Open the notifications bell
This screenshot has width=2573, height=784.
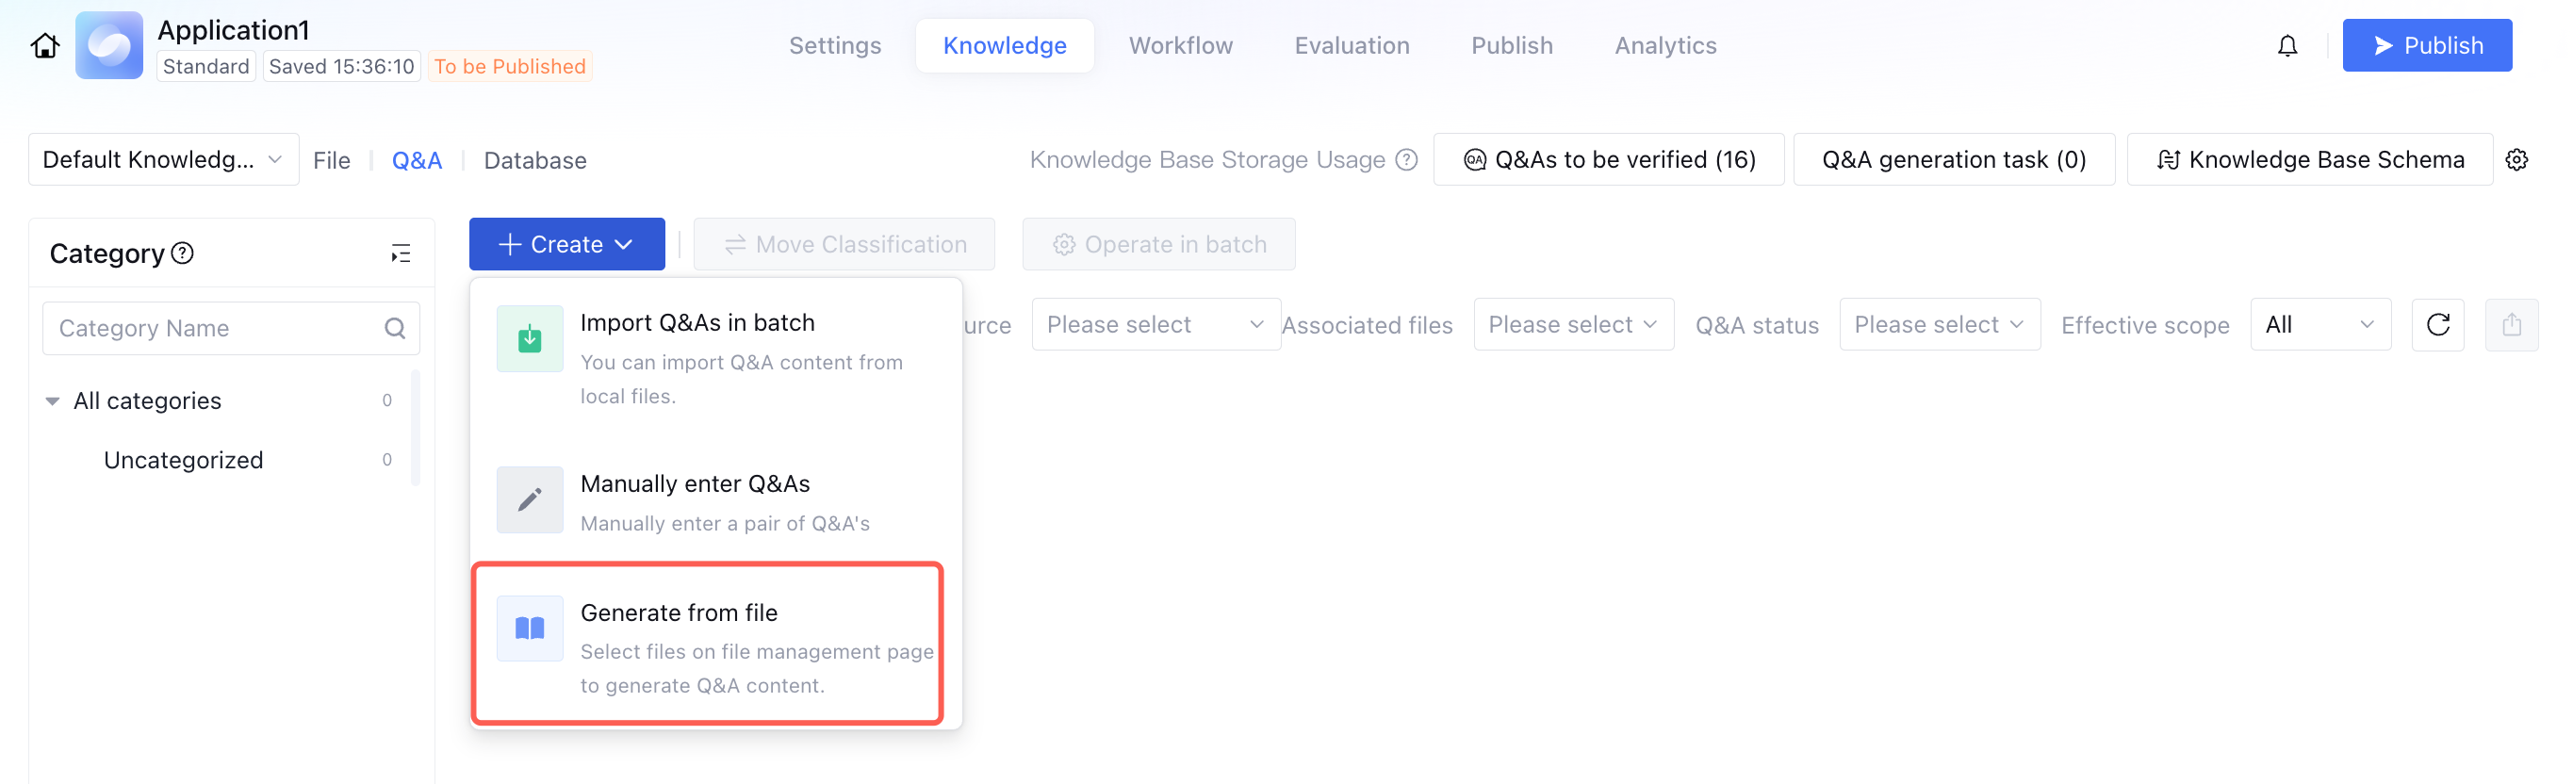[2286, 46]
